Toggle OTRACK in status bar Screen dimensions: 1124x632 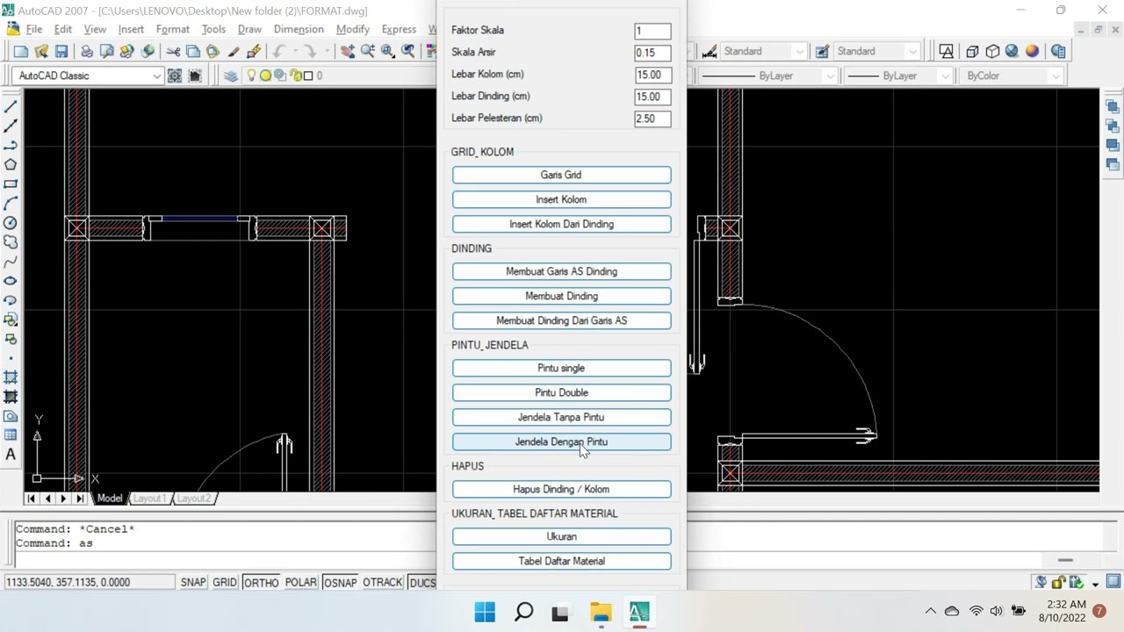pyautogui.click(x=382, y=582)
